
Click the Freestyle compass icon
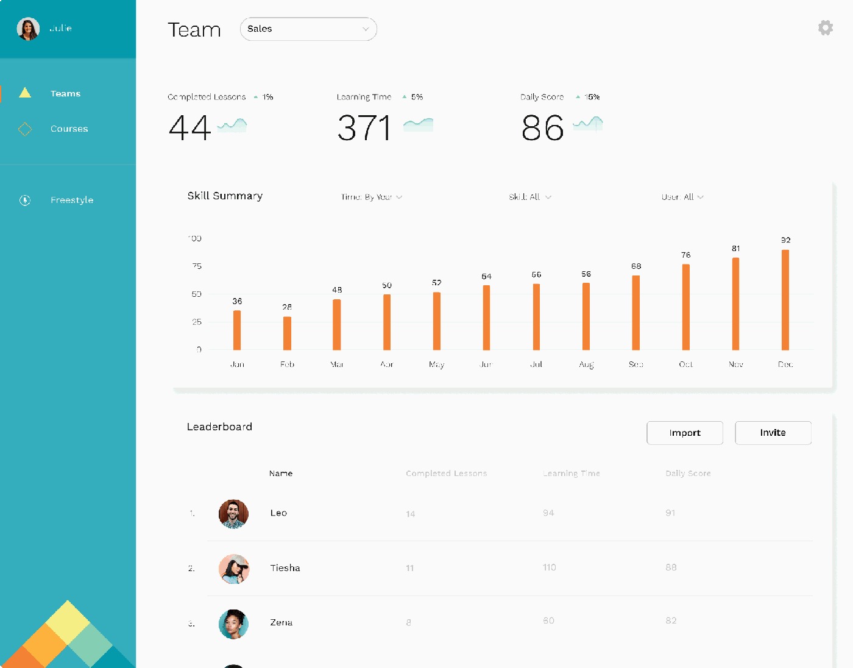tap(25, 200)
